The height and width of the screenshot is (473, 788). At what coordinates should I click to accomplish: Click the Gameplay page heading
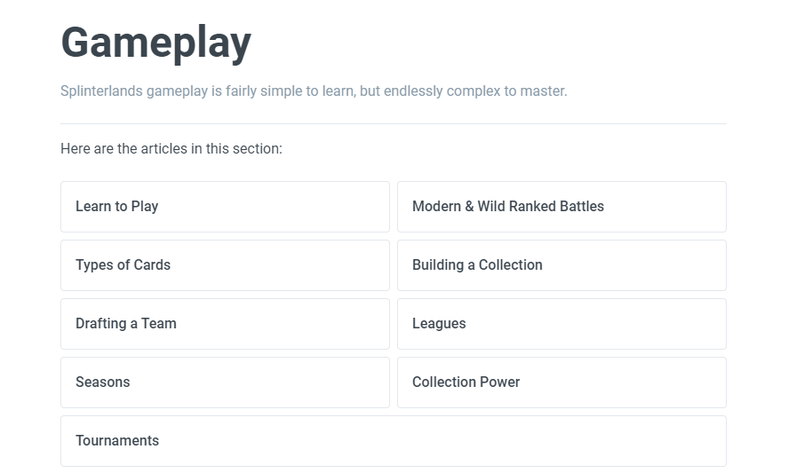(155, 43)
